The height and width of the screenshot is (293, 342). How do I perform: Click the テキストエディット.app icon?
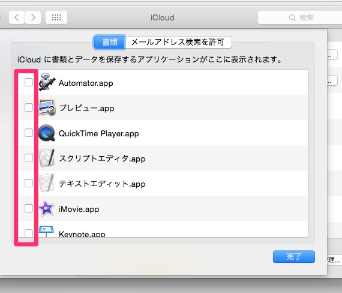coord(46,183)
